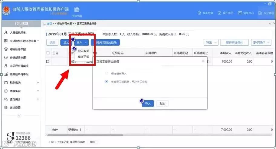The height and width of the screenshot is (149, 276).
Task: Click 人员信息采集 person icon in sidebar
Action: coord(6,32)
